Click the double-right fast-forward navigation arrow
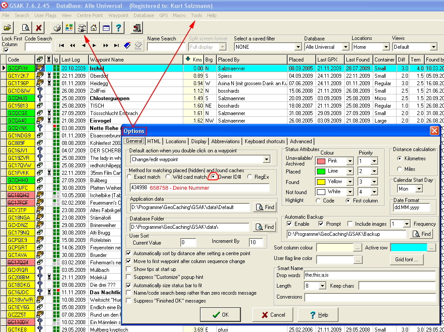444x332 pixels. (106, 46)
